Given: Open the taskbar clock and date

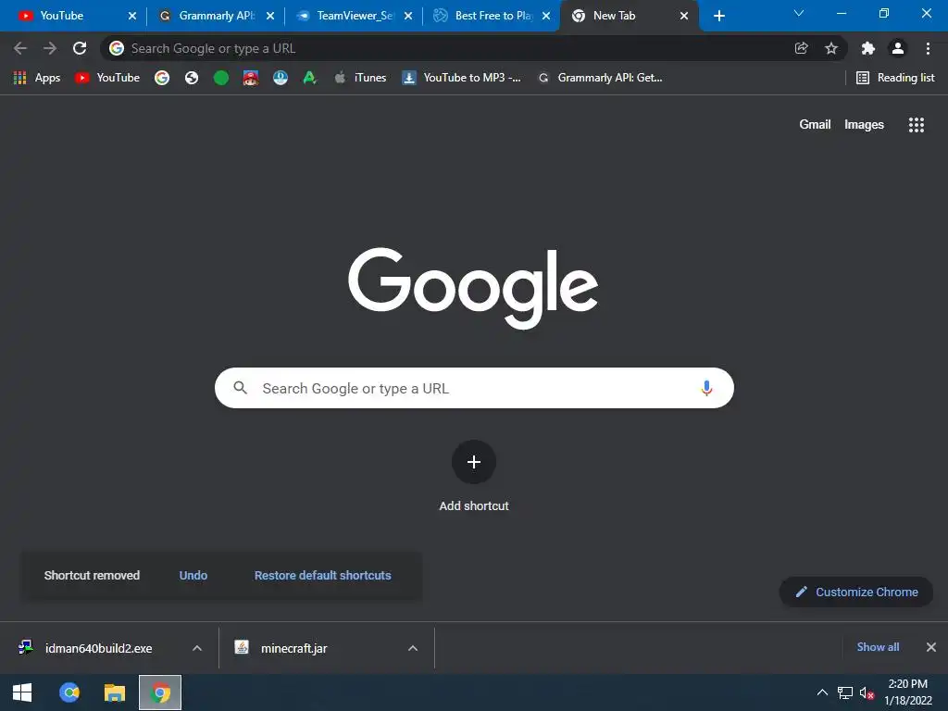Looking at the screenshot, I should click(908, 692).
